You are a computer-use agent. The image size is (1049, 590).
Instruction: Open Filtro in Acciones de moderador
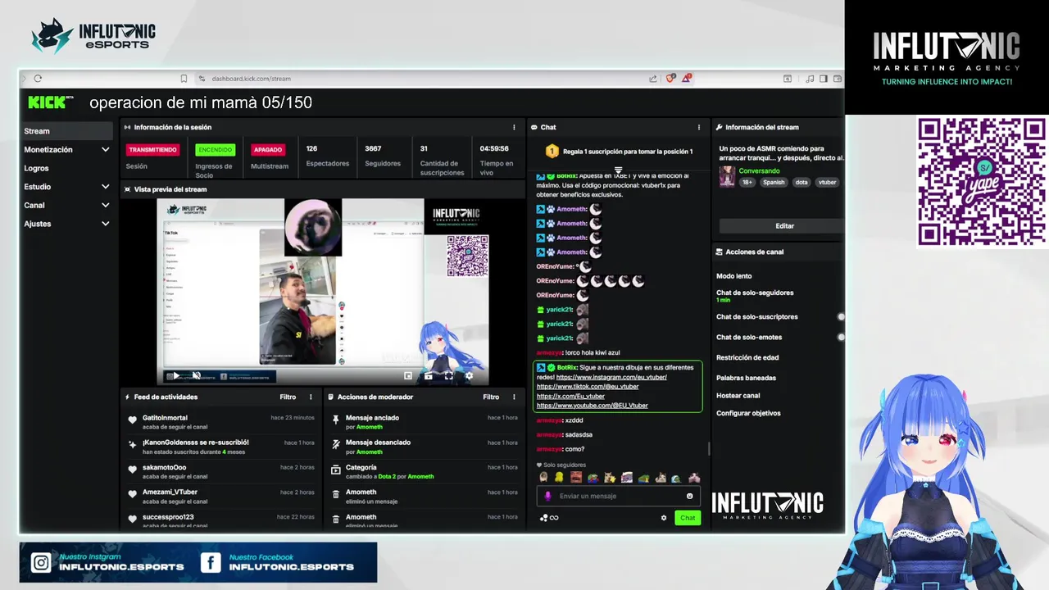pyautogui.click(x=491, y=397)
